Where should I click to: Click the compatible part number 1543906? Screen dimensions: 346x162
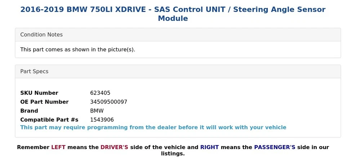click(102, 120)
